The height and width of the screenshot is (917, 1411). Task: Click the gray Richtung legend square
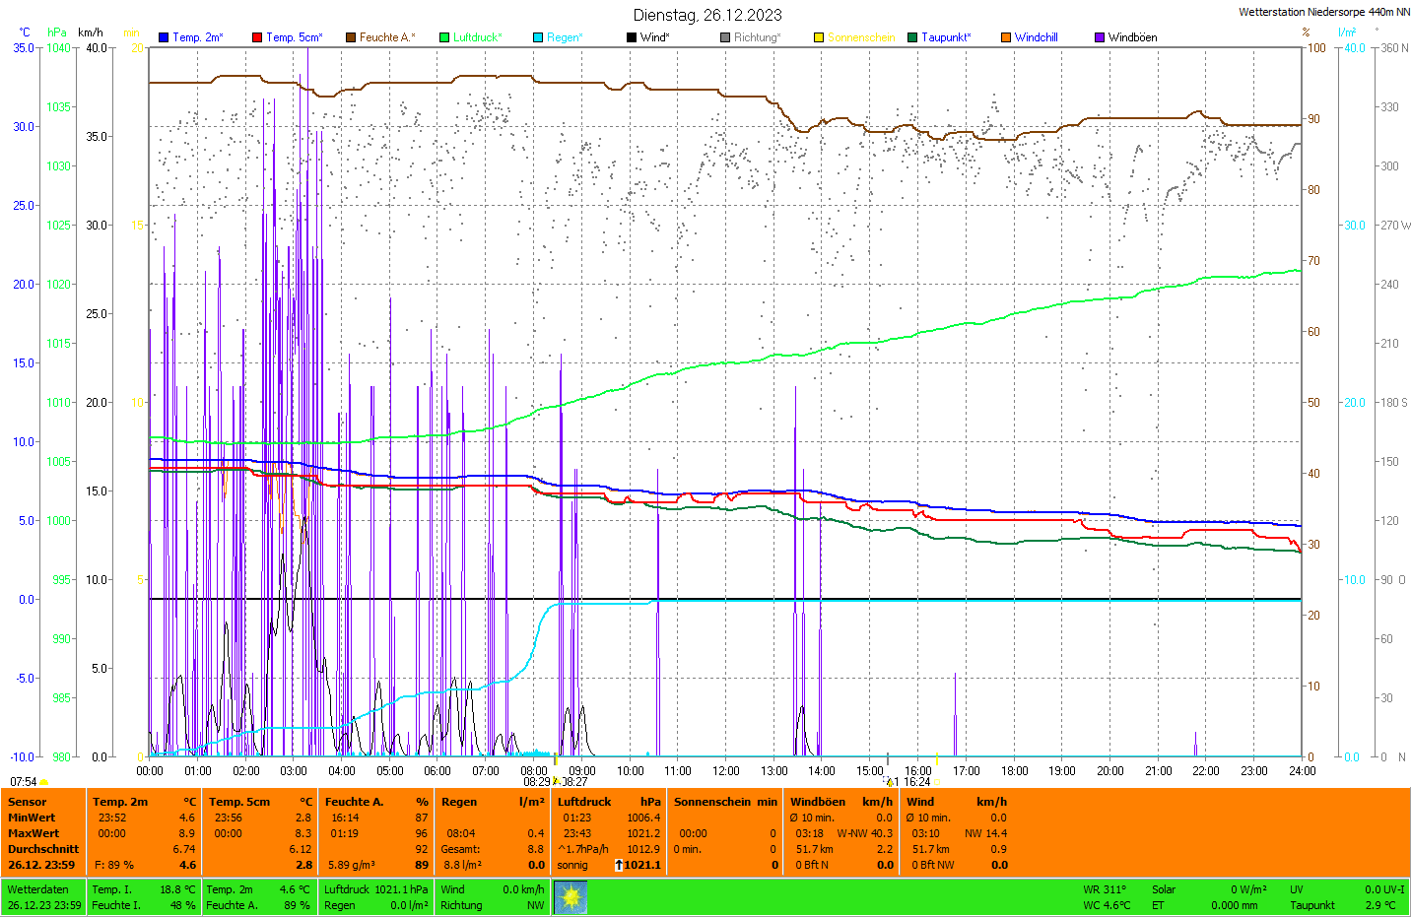(725, 37)
